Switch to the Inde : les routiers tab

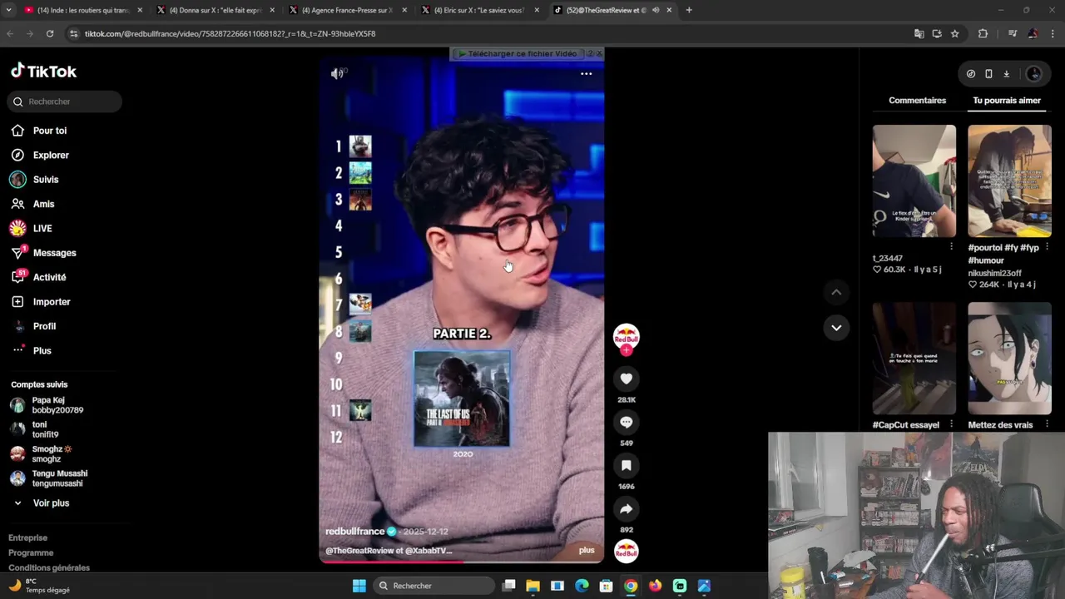pyautogui.click(x=82, y=10)
